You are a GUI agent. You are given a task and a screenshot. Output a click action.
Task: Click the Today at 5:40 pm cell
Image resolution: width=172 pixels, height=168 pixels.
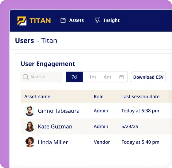click(x=140, y=142)
